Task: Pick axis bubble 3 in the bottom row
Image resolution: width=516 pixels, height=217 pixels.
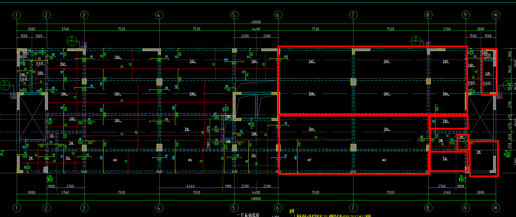Action: (84, 208)
